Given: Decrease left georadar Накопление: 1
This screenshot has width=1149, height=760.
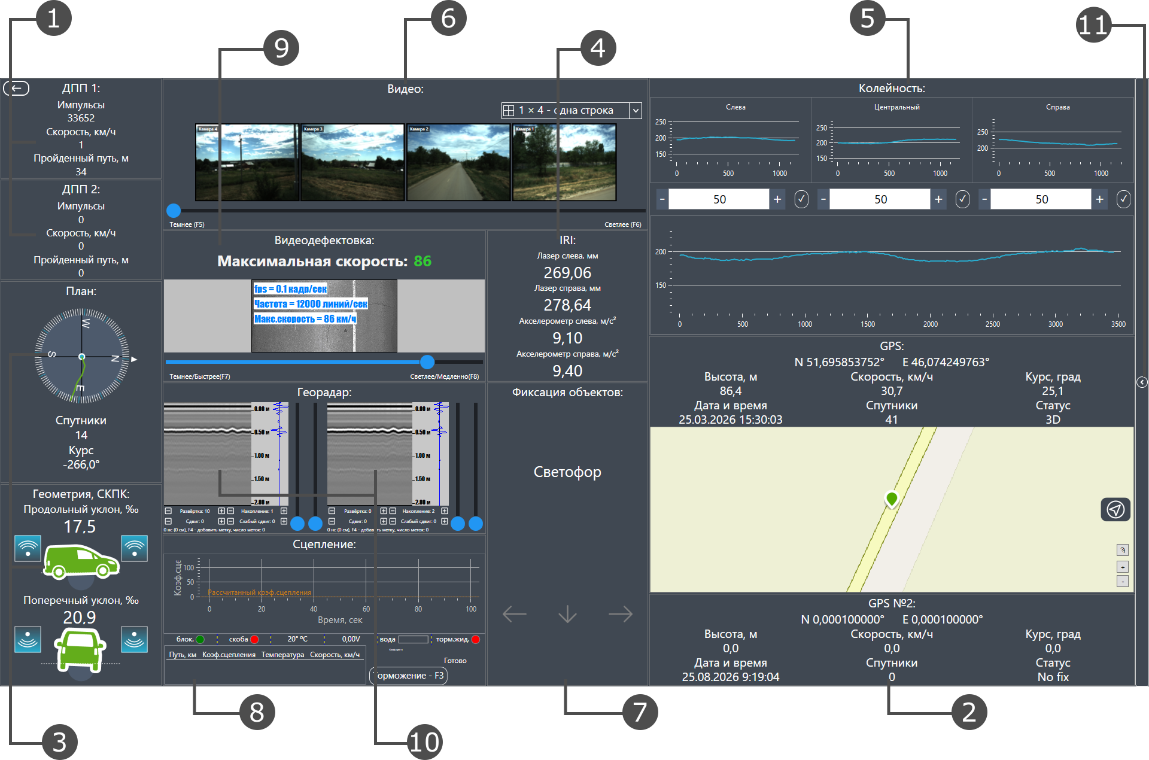Looking at the screenshot, I should click(230, 511).
